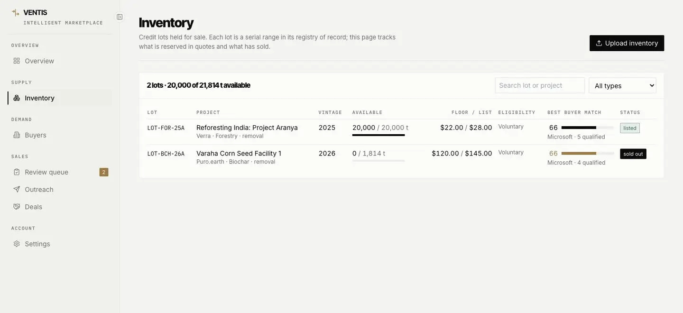Click the 'listed' status badge
Screen dimensions: 683x313
coord(630,128)
